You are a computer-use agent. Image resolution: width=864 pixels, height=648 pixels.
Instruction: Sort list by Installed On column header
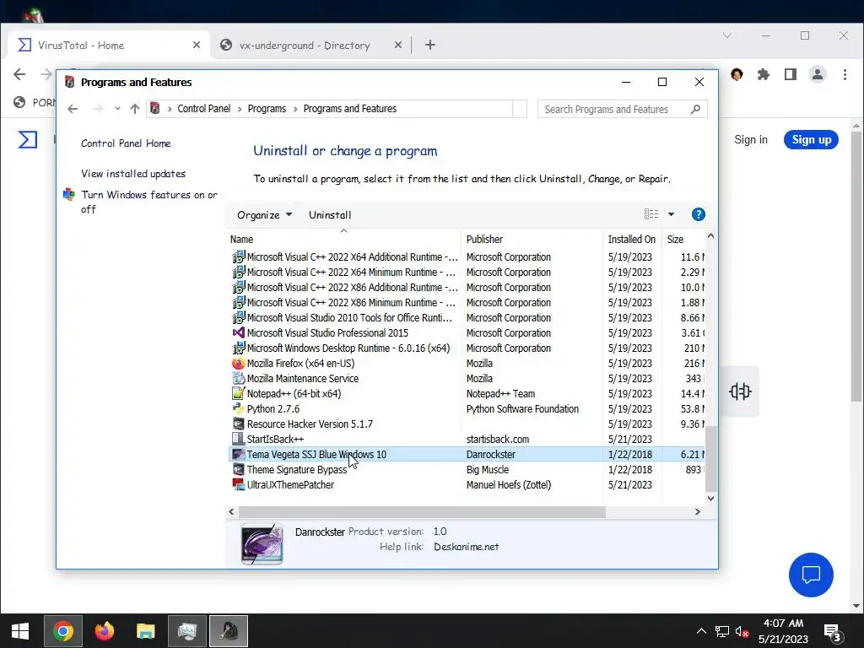[x=631, y=239]
